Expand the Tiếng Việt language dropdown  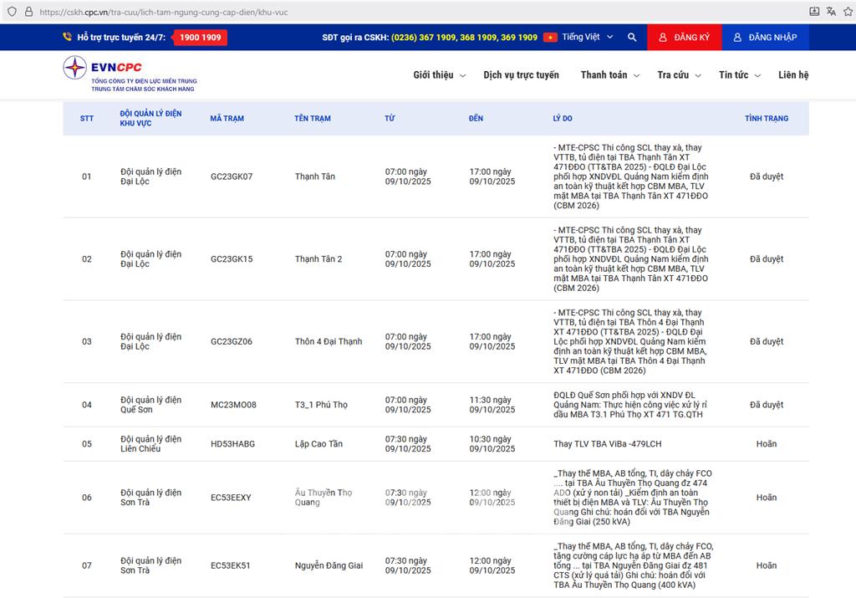pyautogui.click(x=588, y=38)
